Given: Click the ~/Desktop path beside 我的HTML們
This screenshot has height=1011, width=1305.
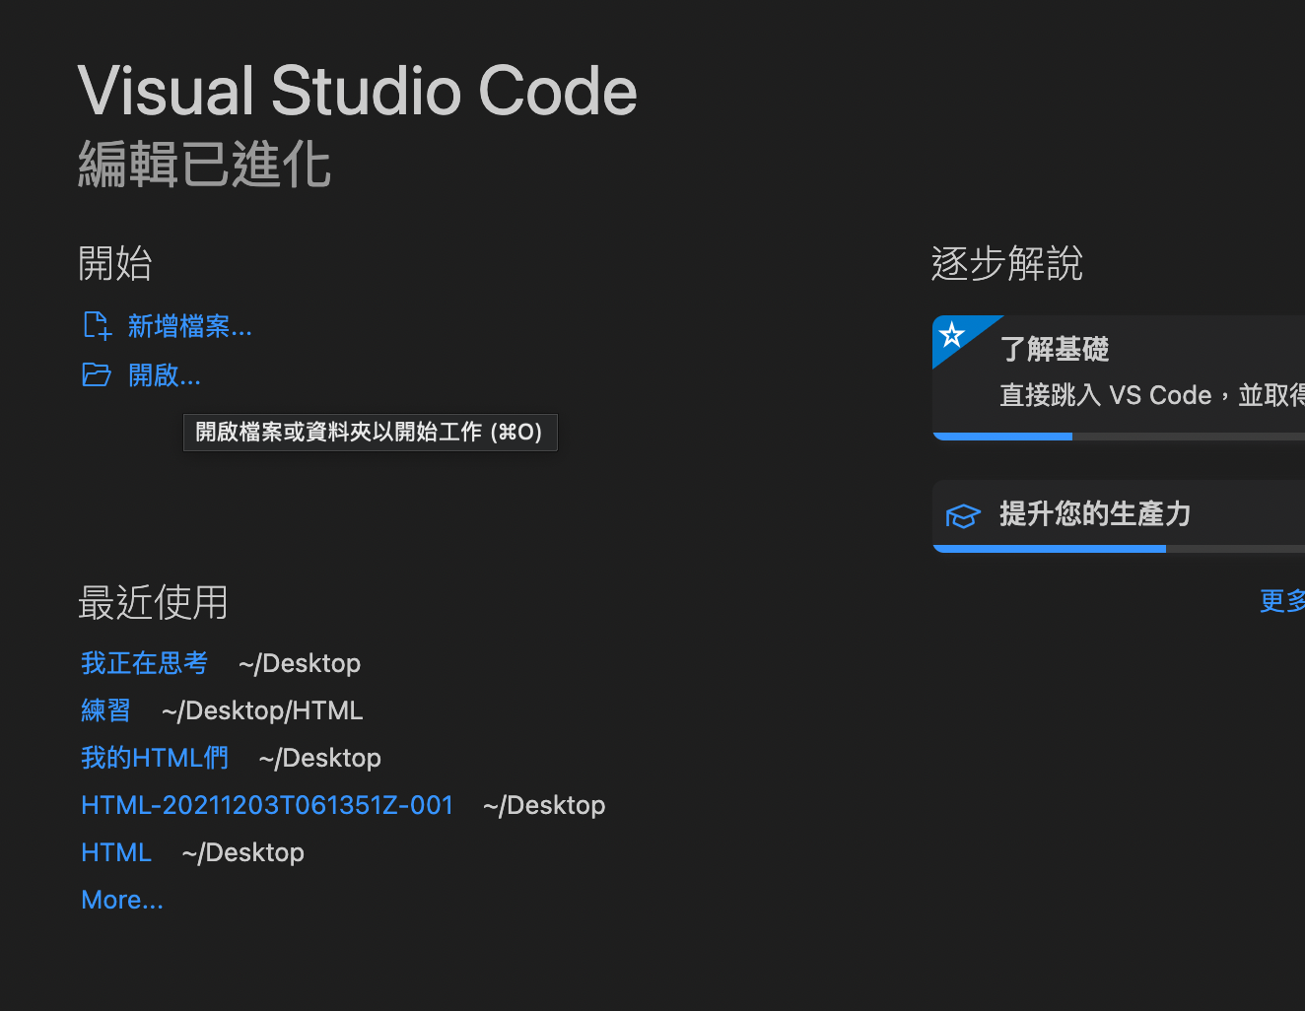Looking at the screenshot, I should tap(319, 758).
